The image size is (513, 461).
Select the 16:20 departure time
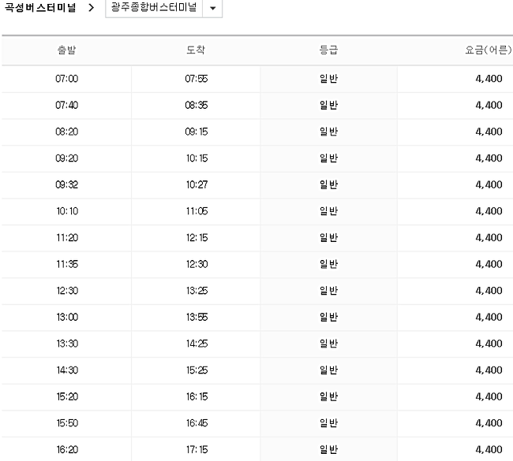[67, 449]
